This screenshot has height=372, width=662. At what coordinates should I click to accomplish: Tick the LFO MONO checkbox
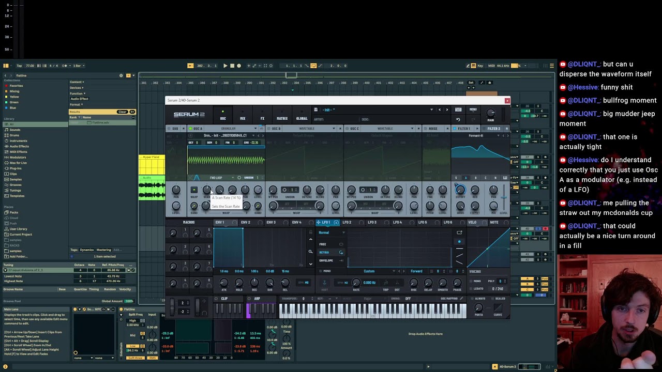[320, 271]
